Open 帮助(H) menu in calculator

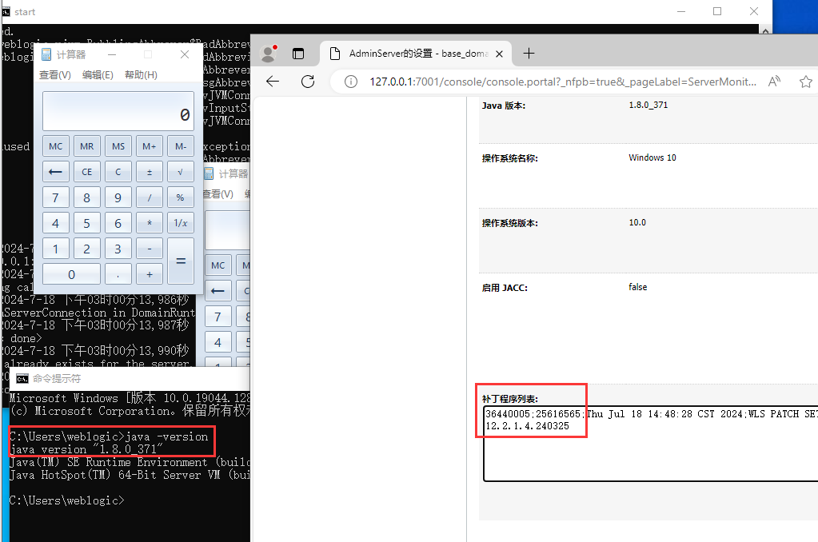click(141, 75)
